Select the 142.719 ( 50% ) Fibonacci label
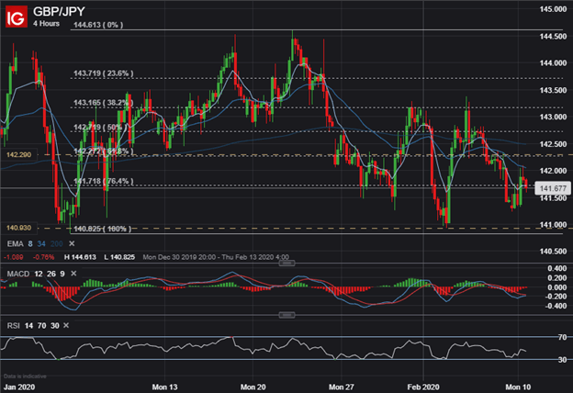This screenshot has width=573, height=393. 100,128
